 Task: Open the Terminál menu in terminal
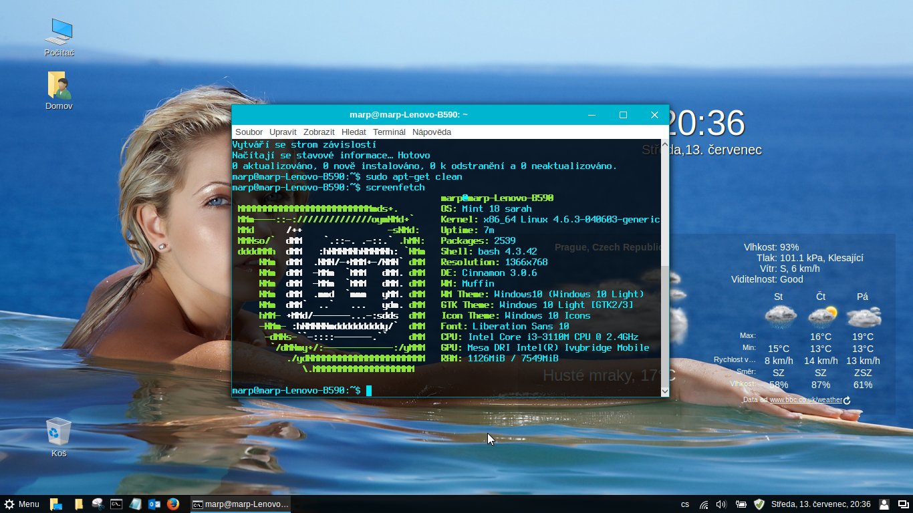tap(389, 132)
